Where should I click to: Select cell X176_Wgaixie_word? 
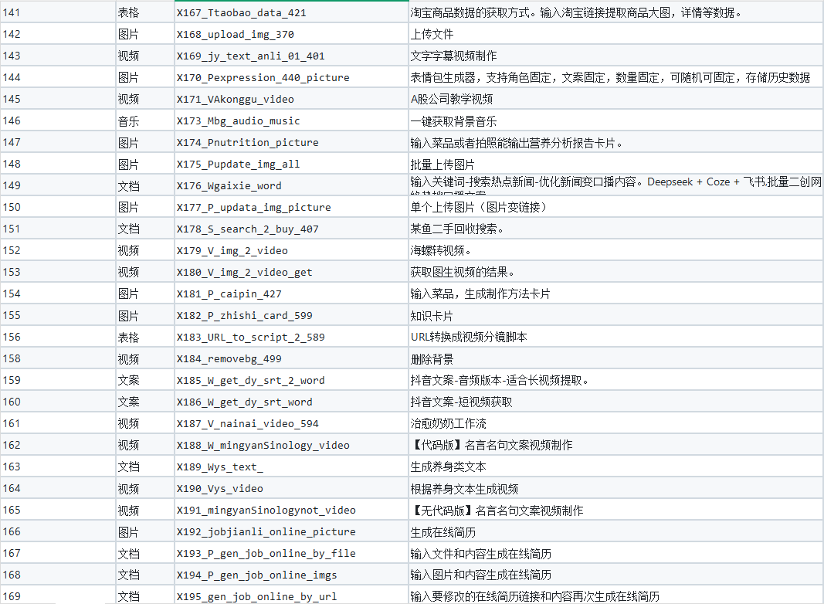[x=291, y=185]
